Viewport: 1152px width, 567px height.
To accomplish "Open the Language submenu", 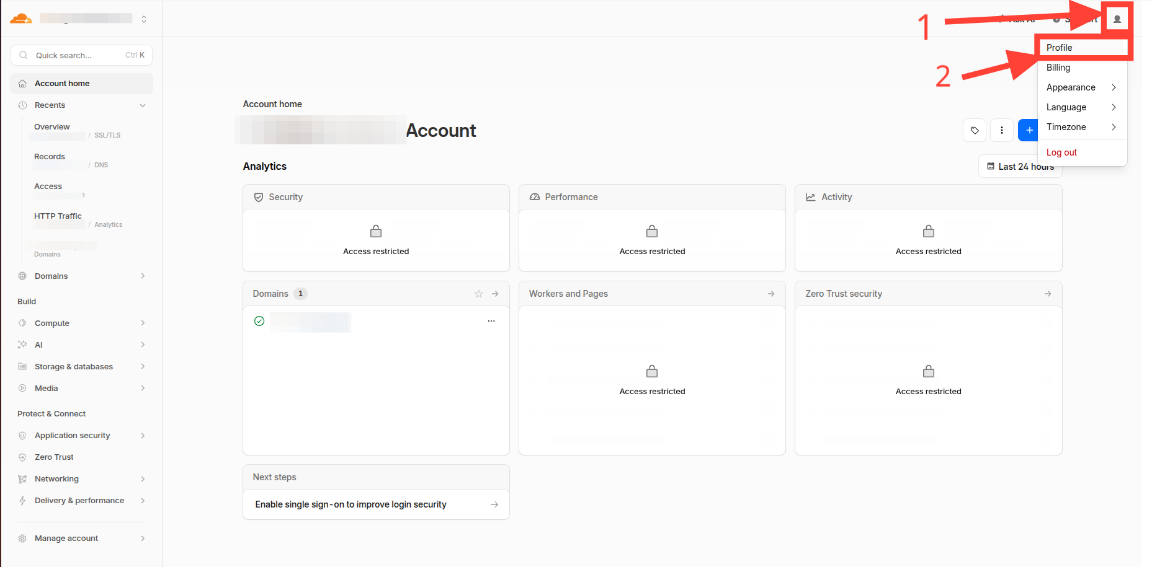I will 1083,107.
